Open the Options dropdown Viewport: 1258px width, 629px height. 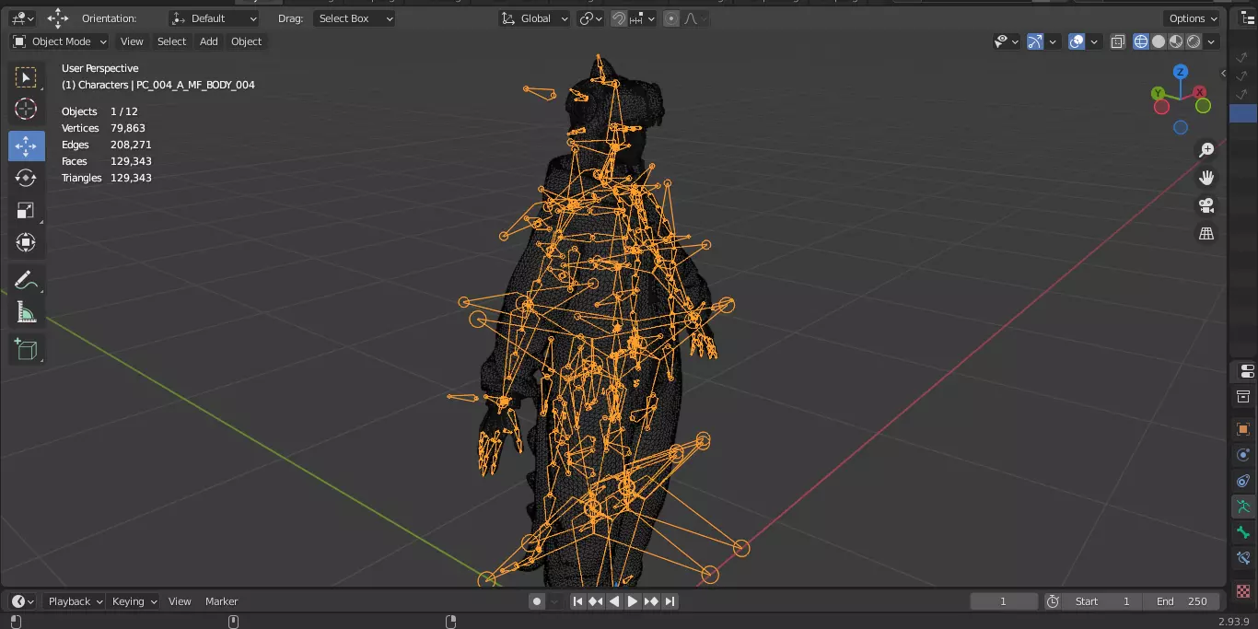(1194, 18)
